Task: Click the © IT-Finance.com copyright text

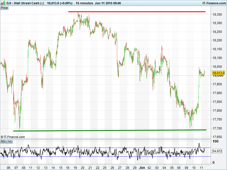Action: (13, 137)
